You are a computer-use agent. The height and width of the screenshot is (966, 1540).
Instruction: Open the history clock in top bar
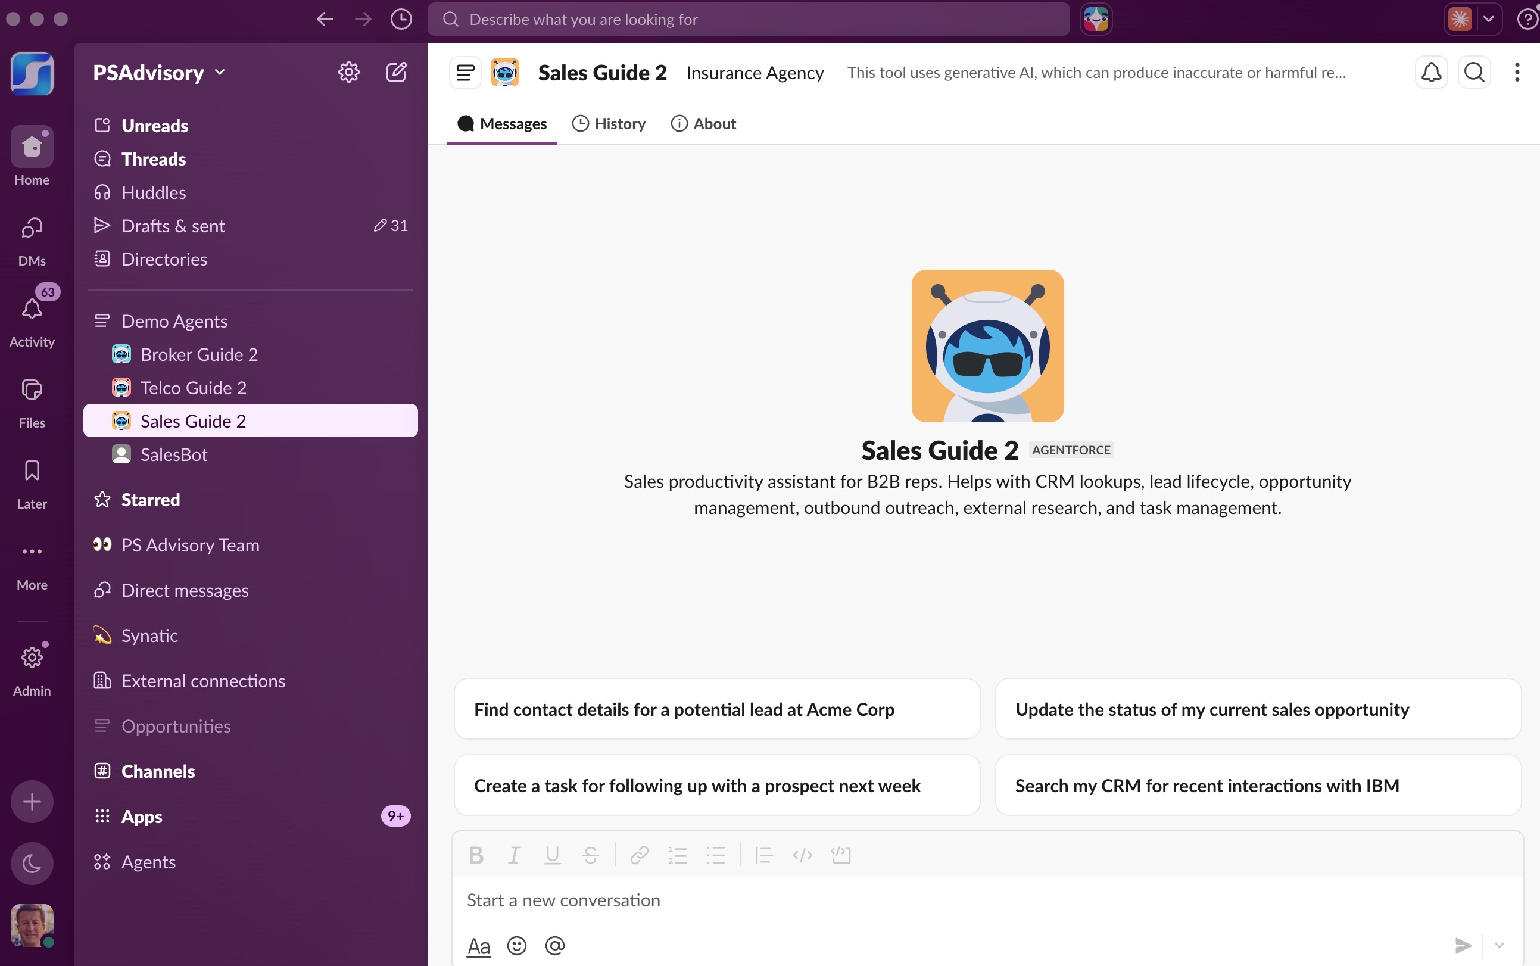(401, 19)
